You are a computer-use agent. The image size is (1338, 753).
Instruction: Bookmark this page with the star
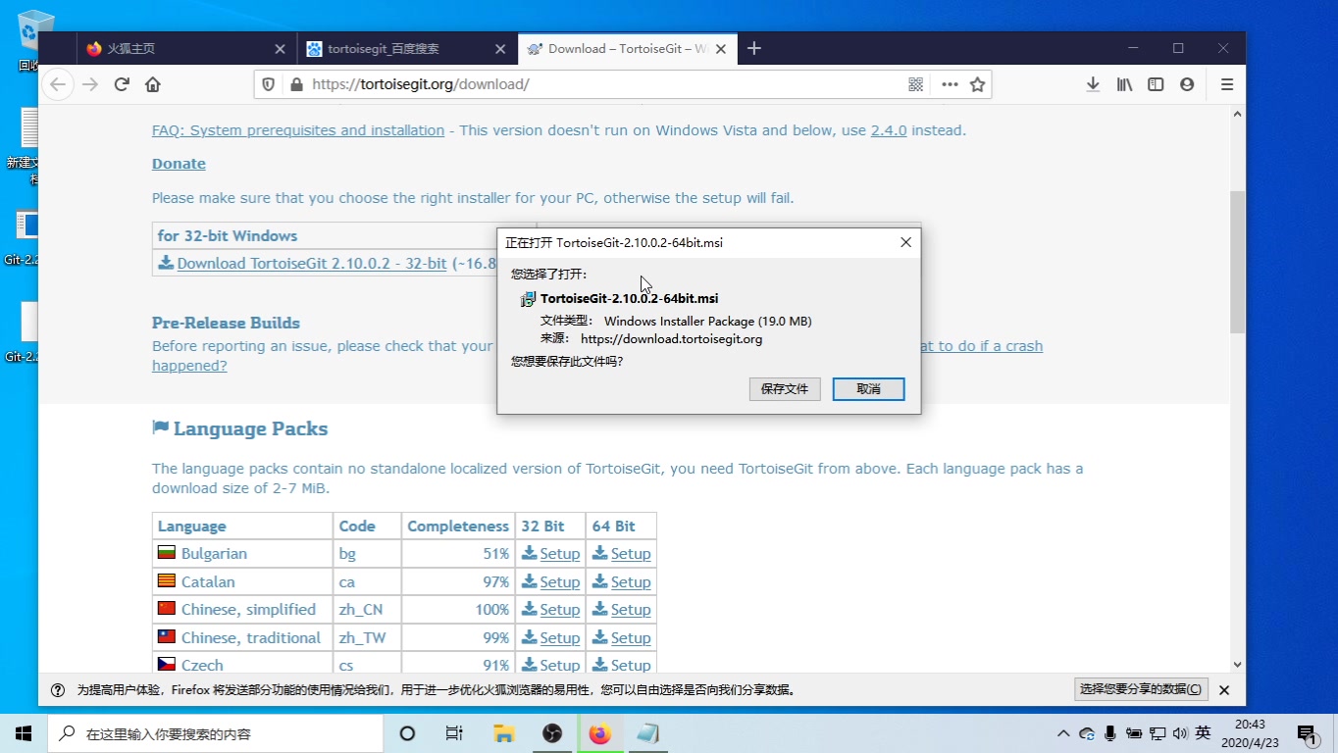pyautogui.click(x=977, y=84)
